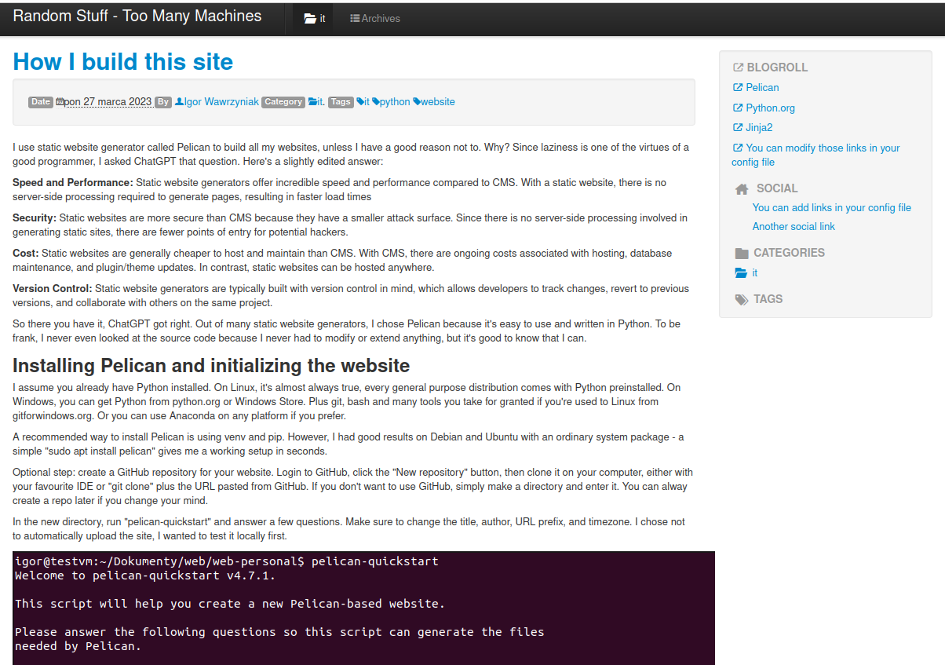Viewport: 945px width, 665px height.
Task: Open 'Another social link'
Action: pos(794,227)
